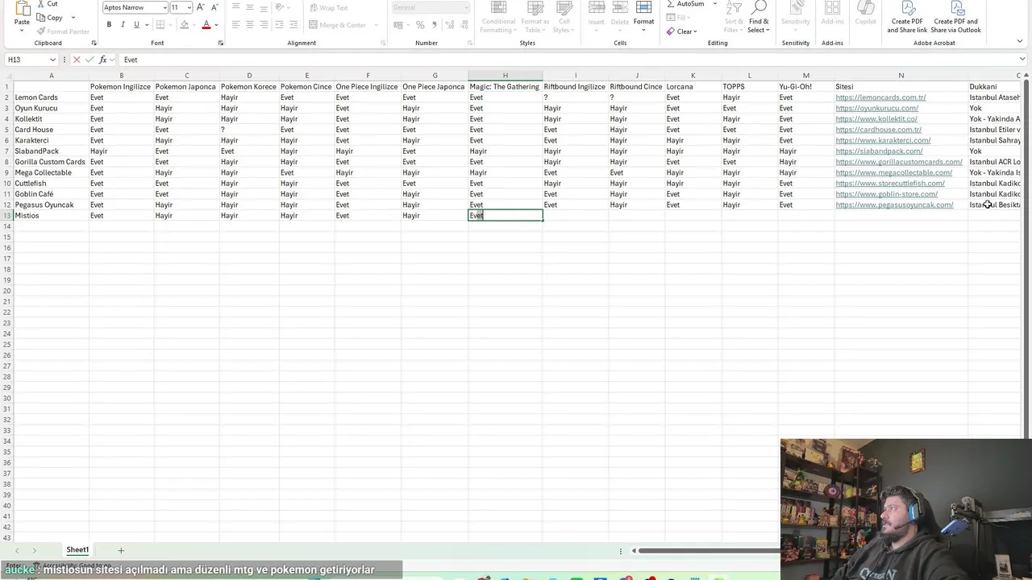Toggle Align Left in Alignment group

point(235,25)
